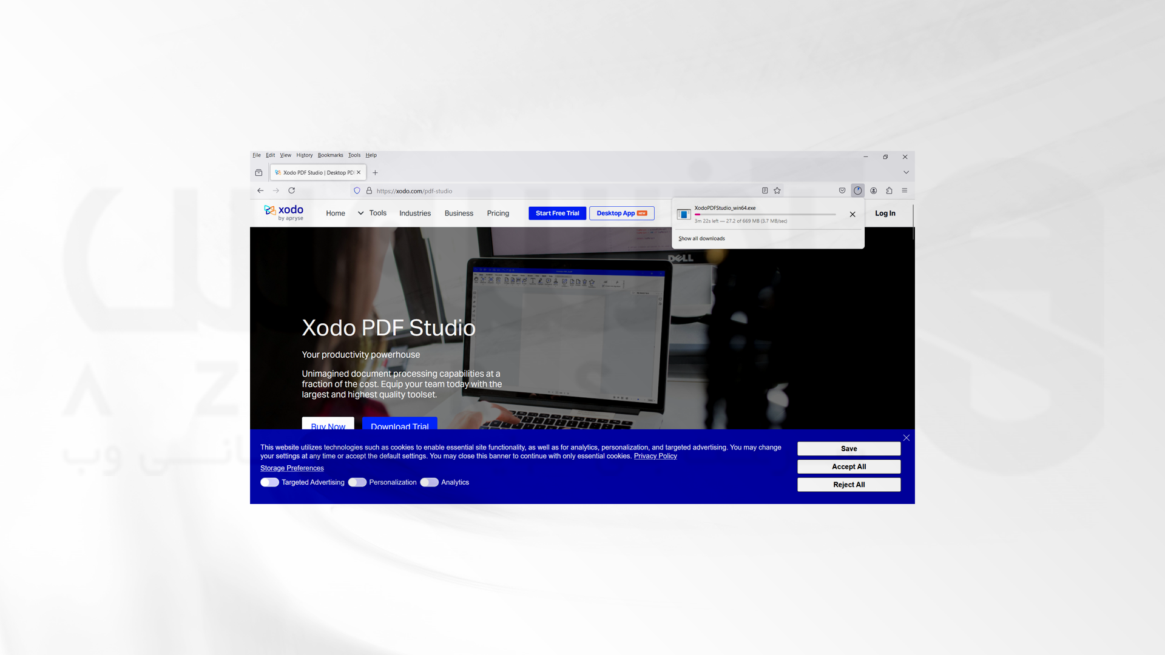Click the Start Free Trial button
The image size is (1165, 655).
(558, 213)
